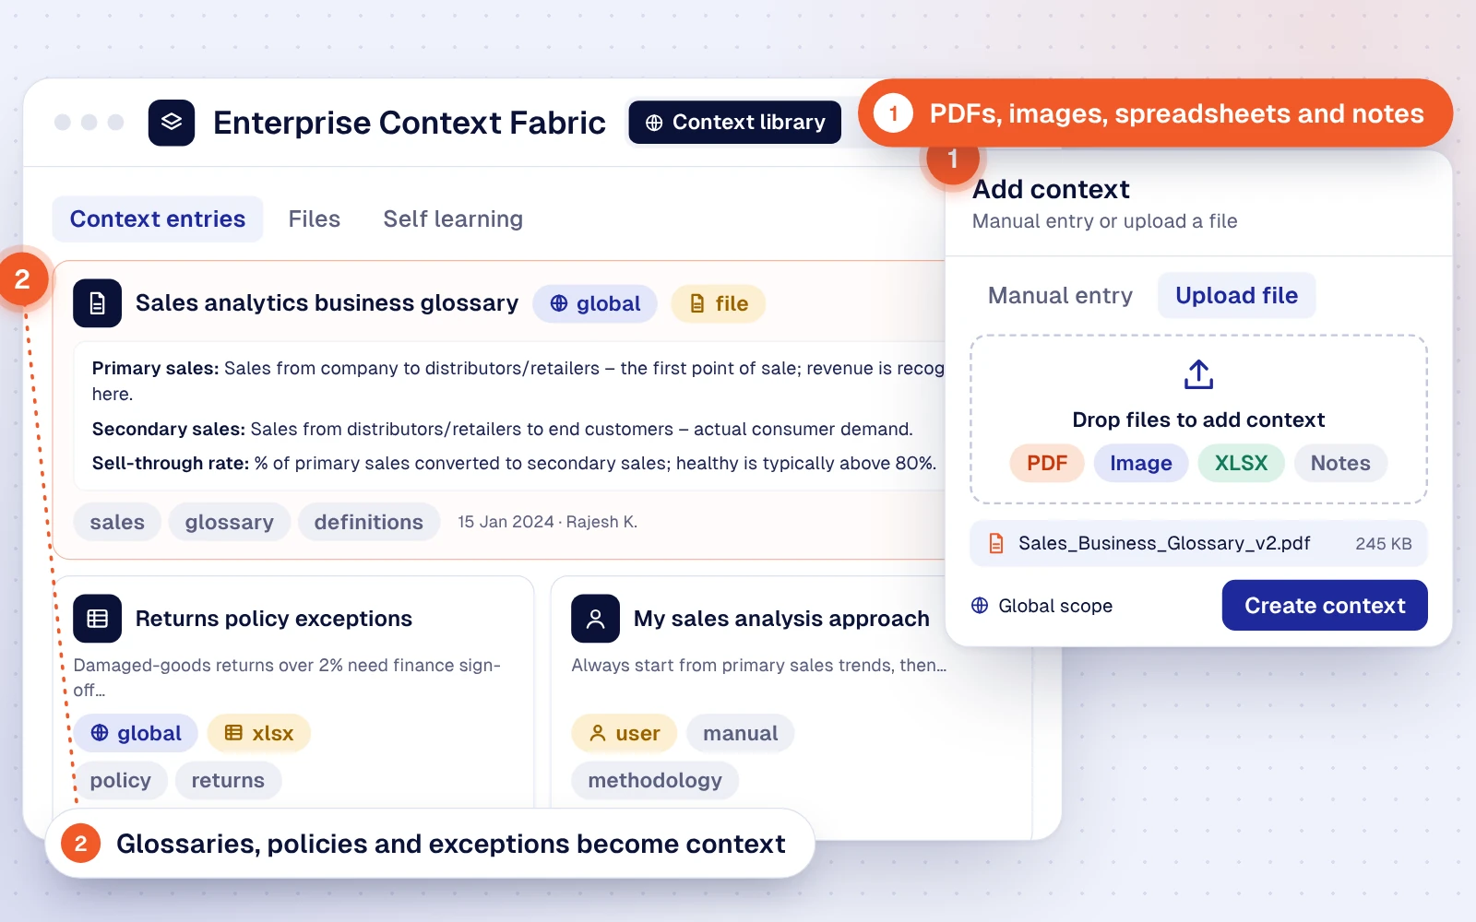
Task: Toggle the Global scope option
Action: (1042, 606)
